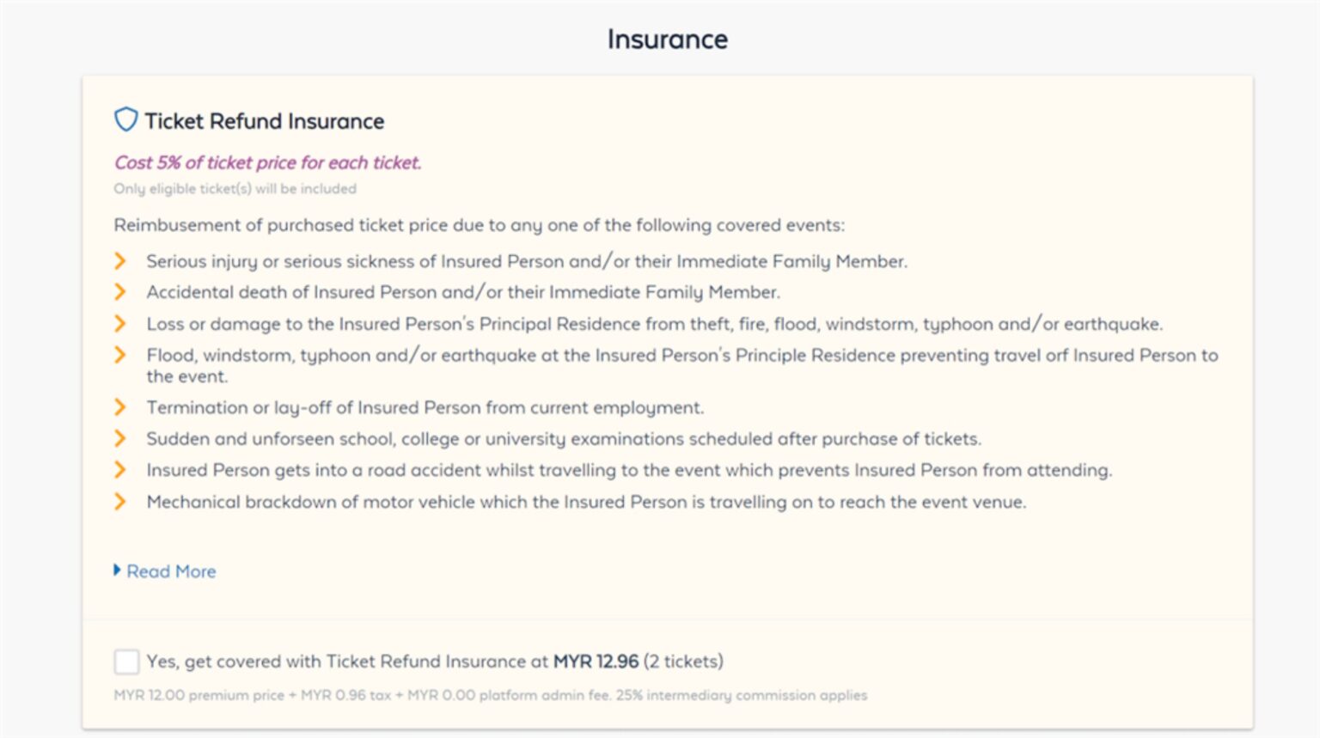Click the chevron beside termination or lay-off bullet
This screenshot has height=738, width=1320.
[119, 407]
